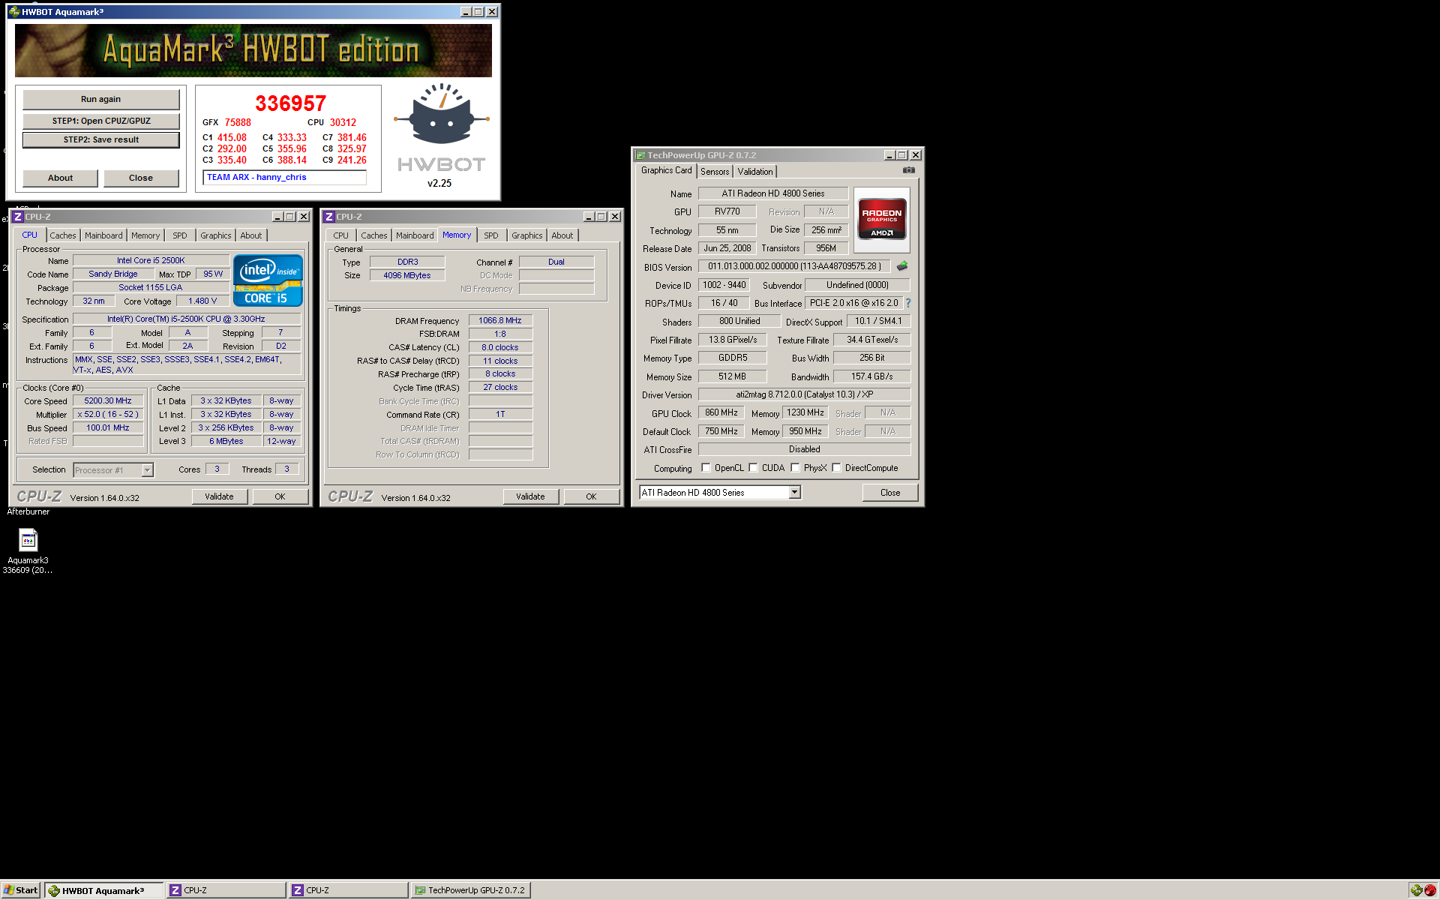The image size is (1440, 900).
Task: Click the BIOS save chip icon in GPU-Z
Action: click(902, 265)
